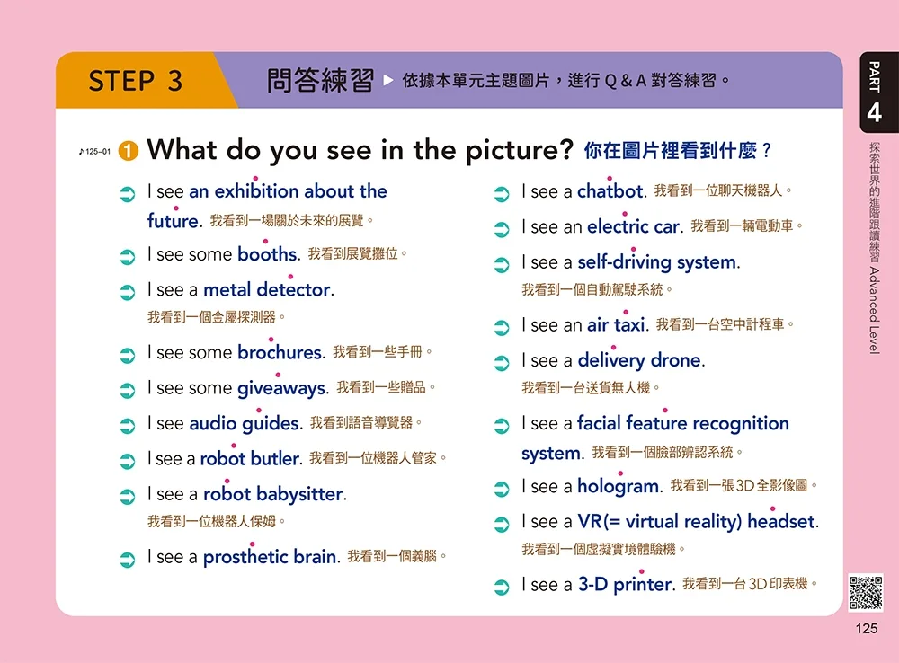899x663 pixels.
Task: Click the page number 125
Action: (866, 629)
